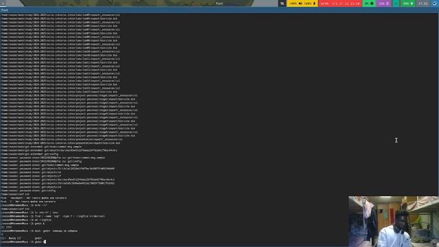Click the yellow volume and microphone module

pyautogui.click(x=302, y=3)
